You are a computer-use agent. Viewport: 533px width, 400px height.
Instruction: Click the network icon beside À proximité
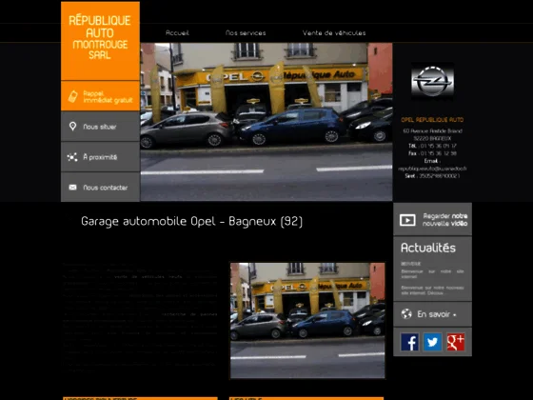tap(72, 157)
